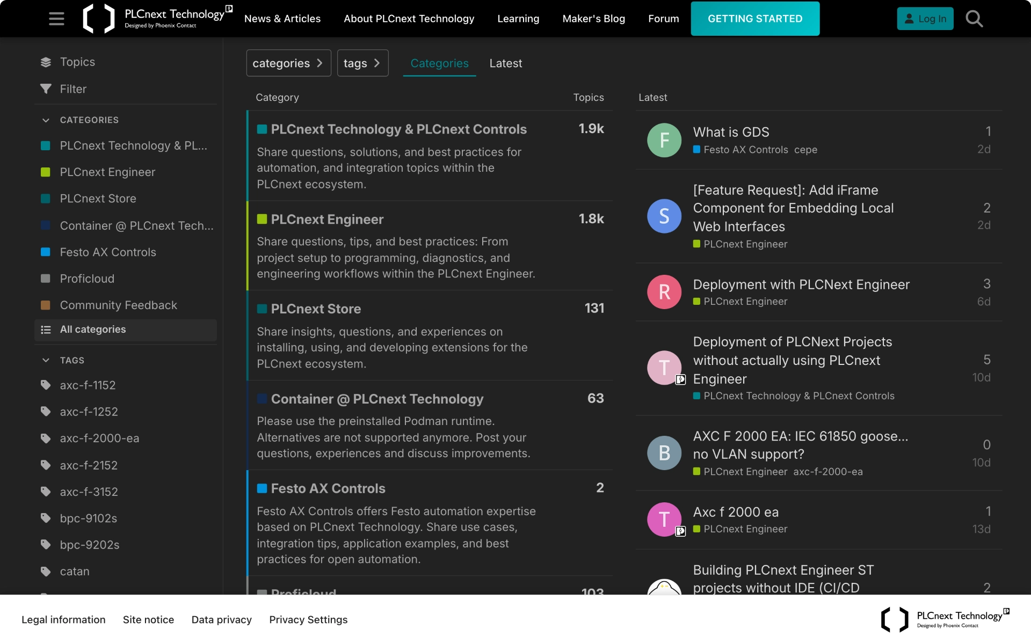Screen dimensions: 1031x644
Task: Click orange swatch beside Community Feedback
Action: [x=46, y=305]
